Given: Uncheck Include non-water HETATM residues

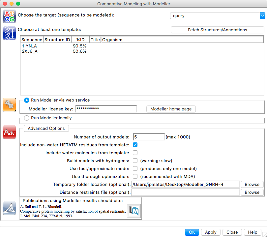Looking at the screenshot, I should point(135,145).
